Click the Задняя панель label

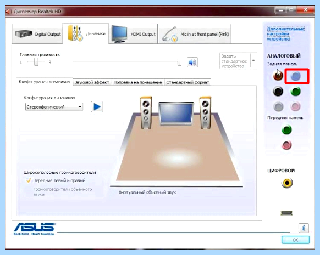[x=283, y=64]
